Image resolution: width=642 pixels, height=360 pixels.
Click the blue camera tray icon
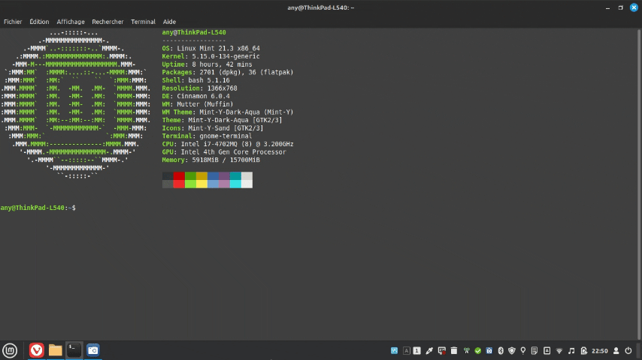click(x=489, y=350)
